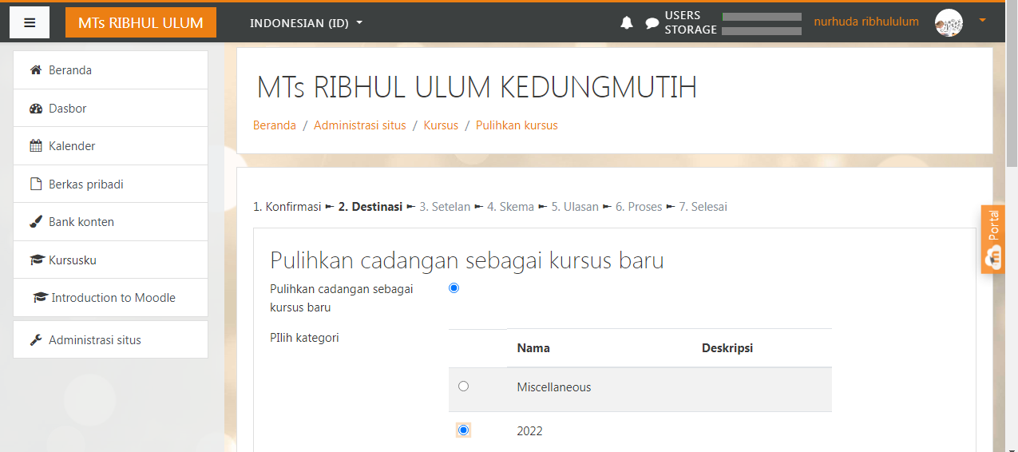Click the Miscellaneous category name
The image size is (1018, 452).
(554, 387)
